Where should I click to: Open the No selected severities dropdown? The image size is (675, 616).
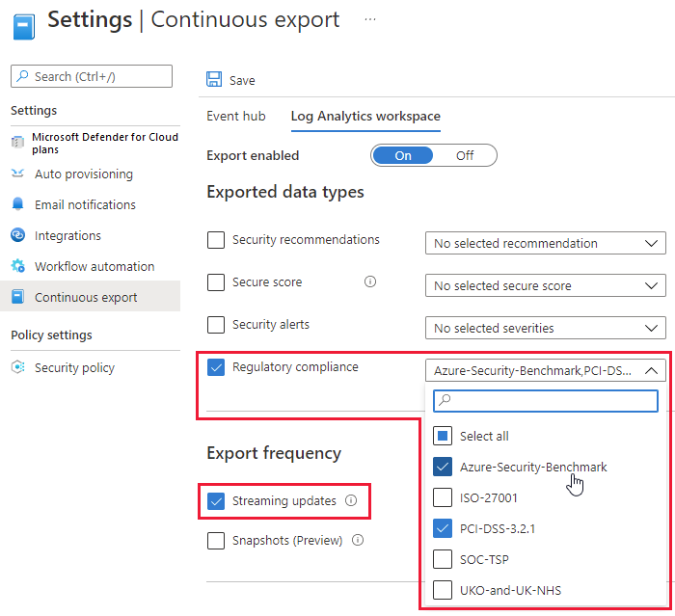tap(545, 329)
